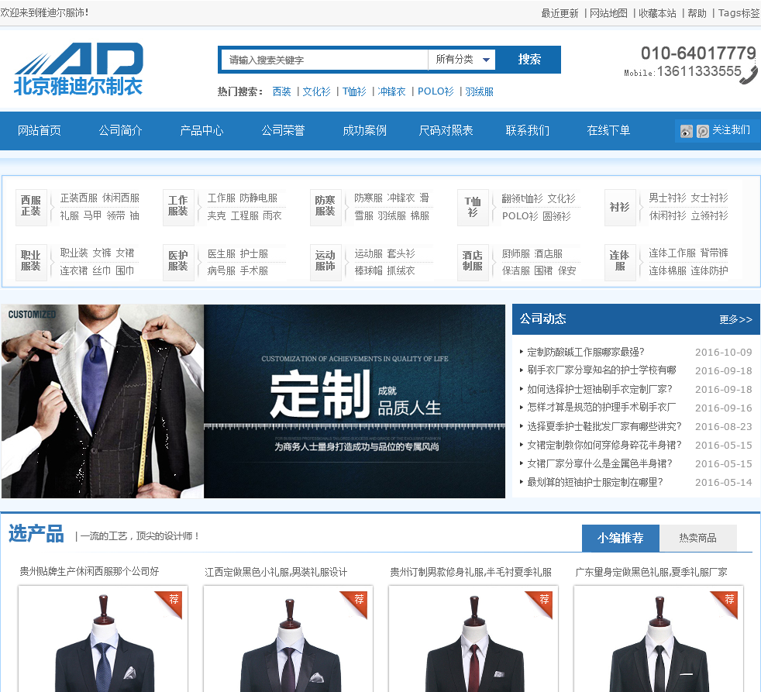Select the 小编推荐 product tab

[620, 538]
